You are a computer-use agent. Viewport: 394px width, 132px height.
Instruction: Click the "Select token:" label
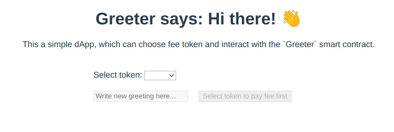(118, 75)
